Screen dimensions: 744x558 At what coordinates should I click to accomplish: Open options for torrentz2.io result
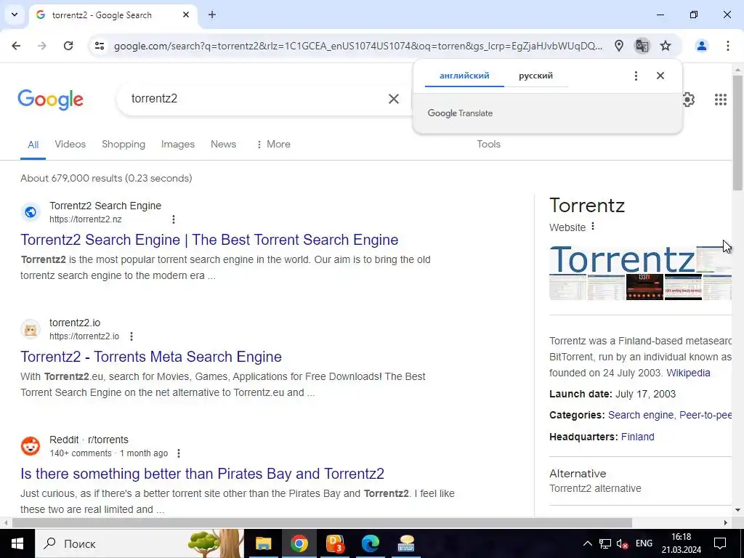(132, 336)
